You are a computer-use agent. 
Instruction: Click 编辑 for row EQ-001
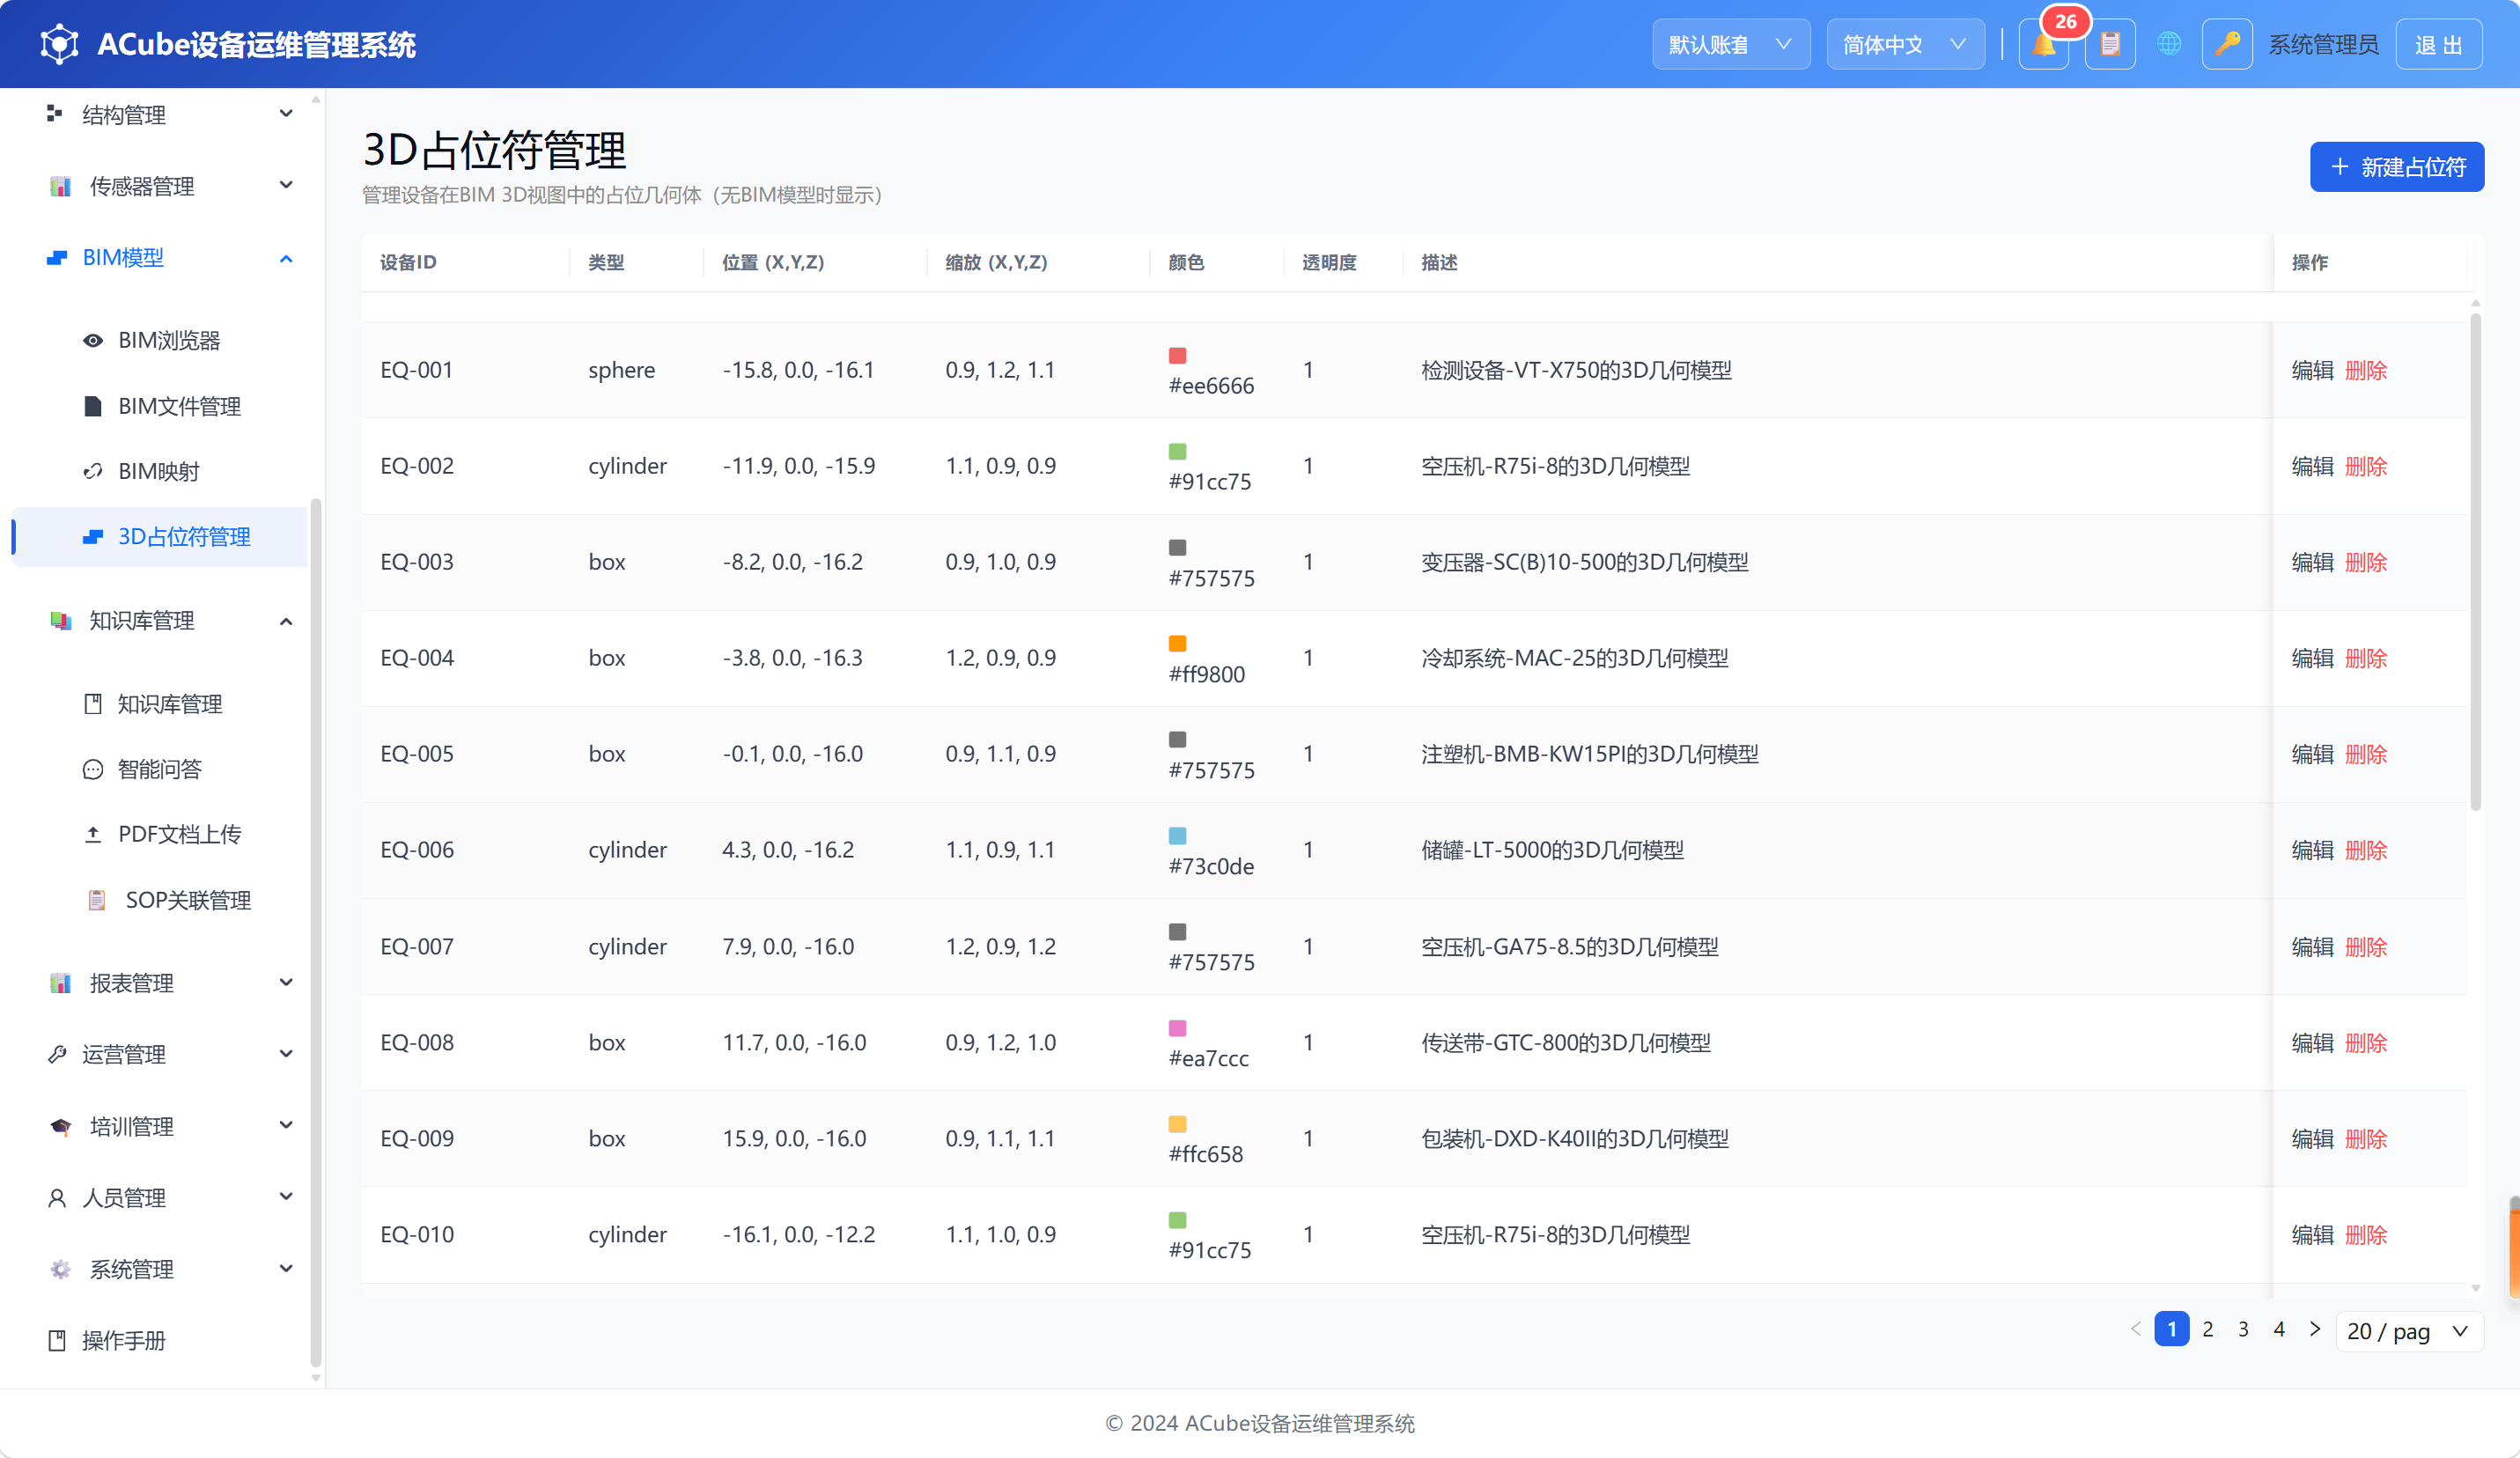(2312, 370)
